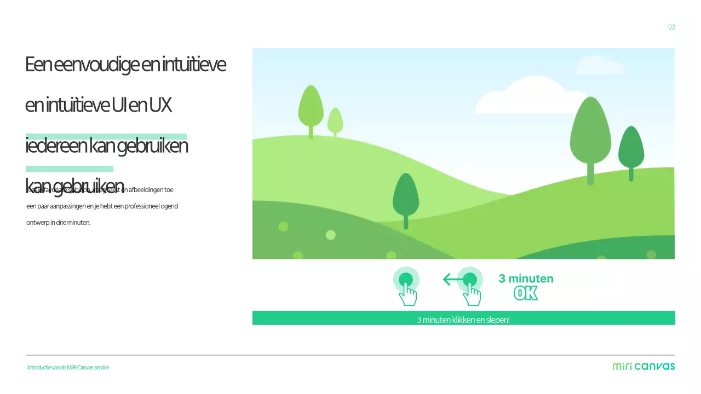
Task: Select the '3 minuten' green label
Action: [526, 279]
